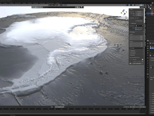This screenshot has width=154, height=116.
Task: Enable the Render Region checkbox
Action: tap(136, 21)
